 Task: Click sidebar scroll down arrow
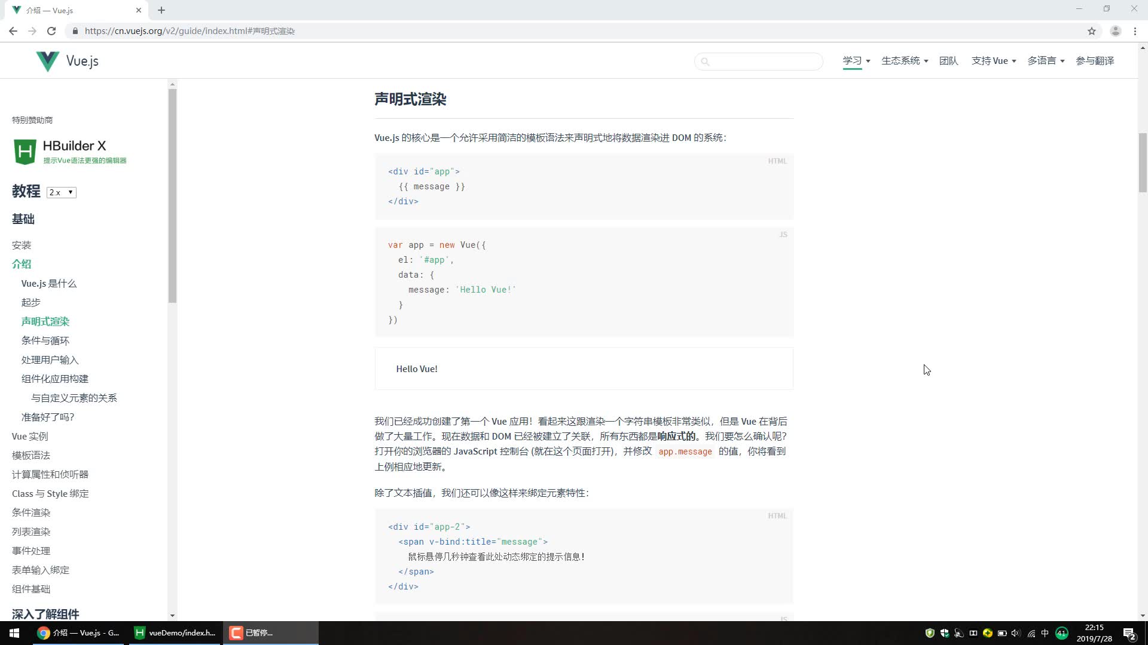[x=172, y=616]
